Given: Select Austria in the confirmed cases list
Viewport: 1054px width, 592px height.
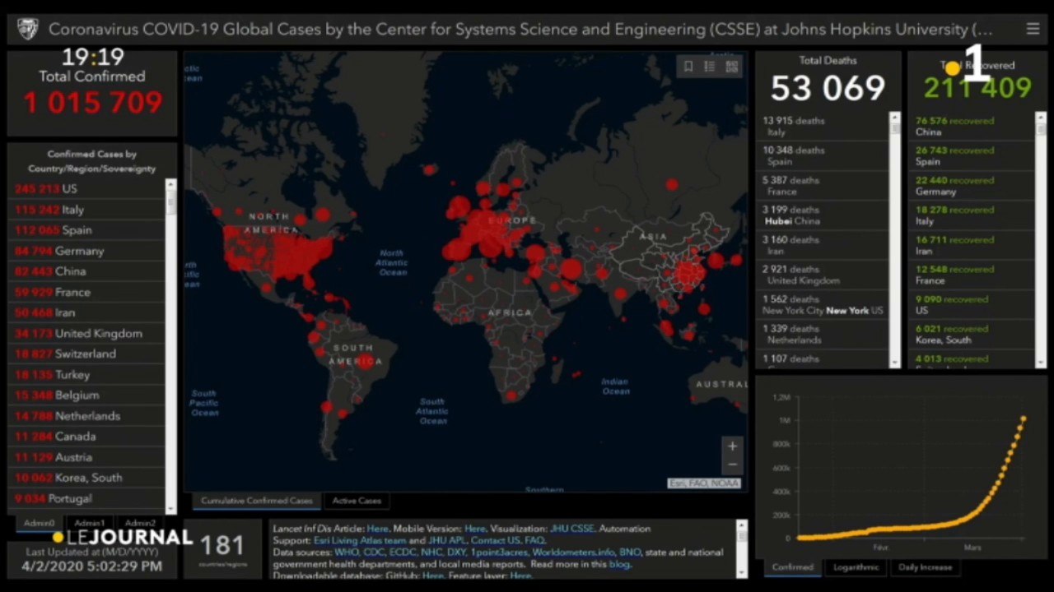Looking at the screenshot, I should point(86,457).
